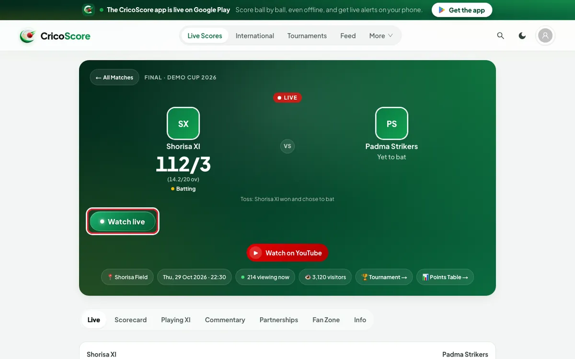
Task: Go back via All Matches button
Action: (x=115, y=78)
